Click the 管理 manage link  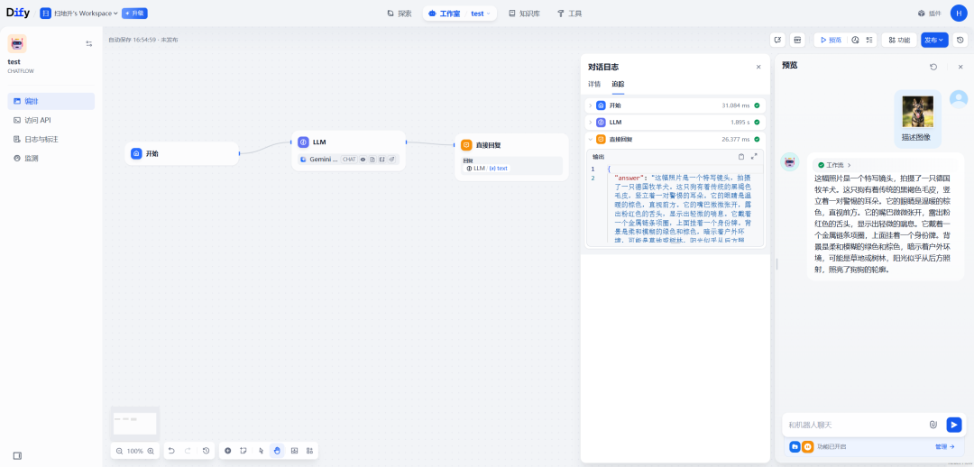[x=943, y=446]
